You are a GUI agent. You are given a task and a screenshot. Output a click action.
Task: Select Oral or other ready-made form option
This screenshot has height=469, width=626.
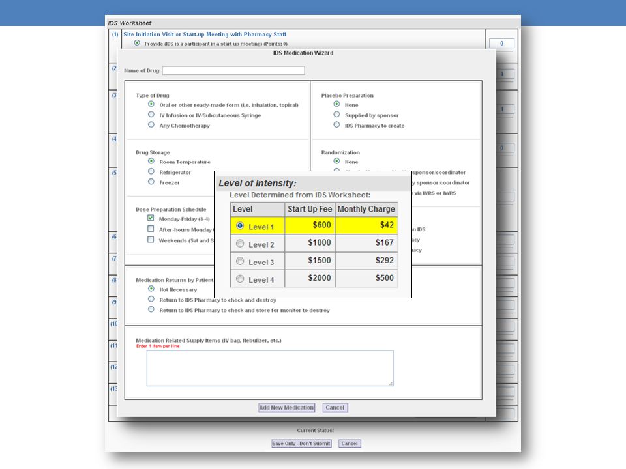tap(151, 104)
